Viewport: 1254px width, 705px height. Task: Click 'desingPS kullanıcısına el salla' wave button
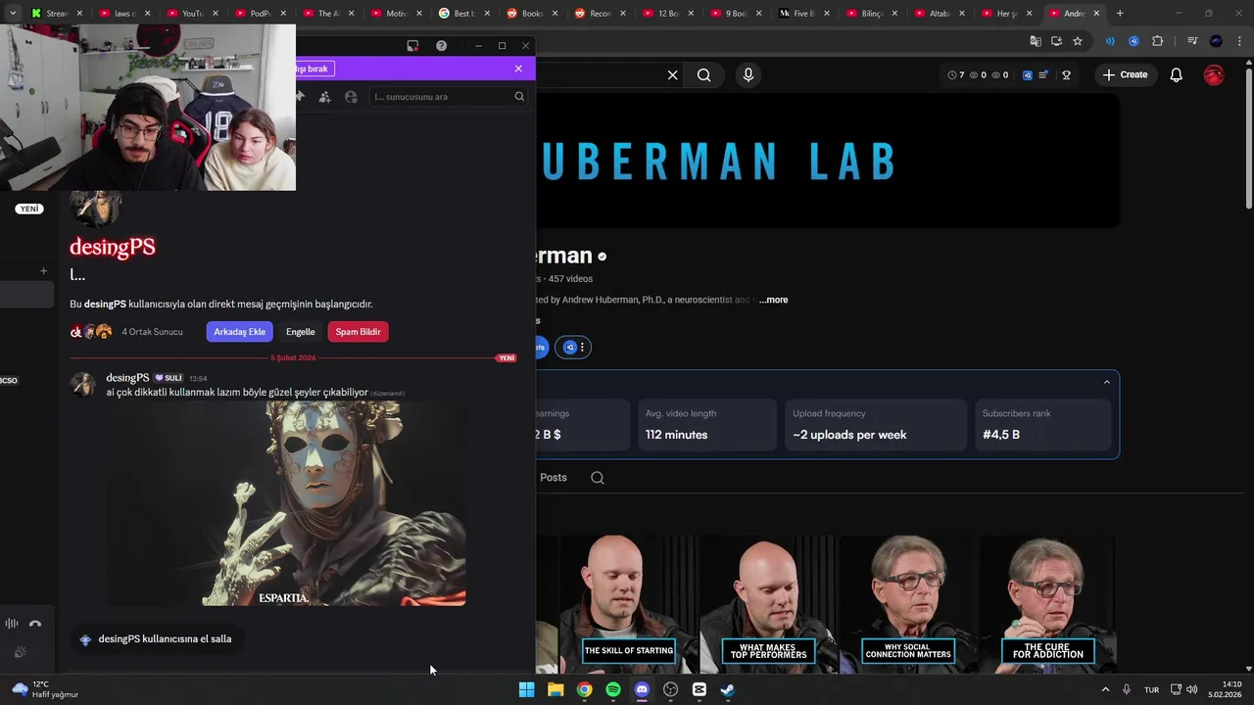coord(156,639)
